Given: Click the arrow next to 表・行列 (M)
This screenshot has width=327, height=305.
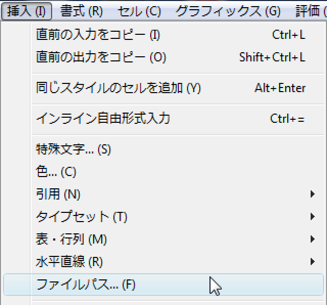Looking at the screenshot, I should coord(312,239).
